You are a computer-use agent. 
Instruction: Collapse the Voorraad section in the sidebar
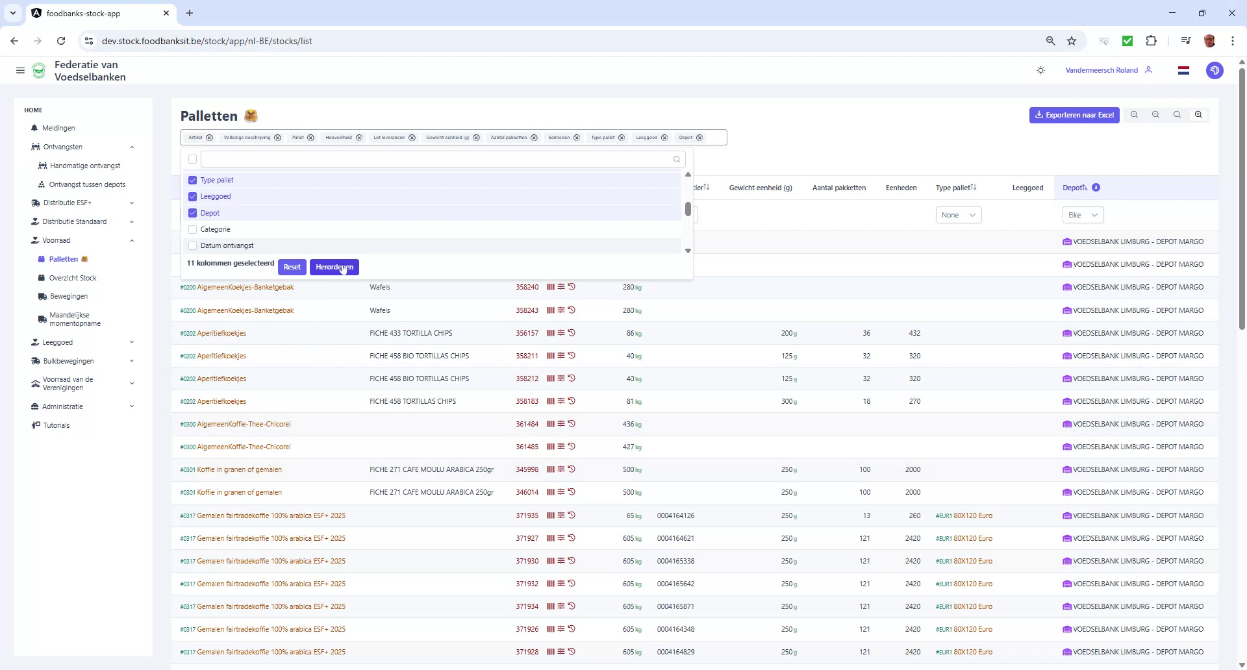pos(132,240)
